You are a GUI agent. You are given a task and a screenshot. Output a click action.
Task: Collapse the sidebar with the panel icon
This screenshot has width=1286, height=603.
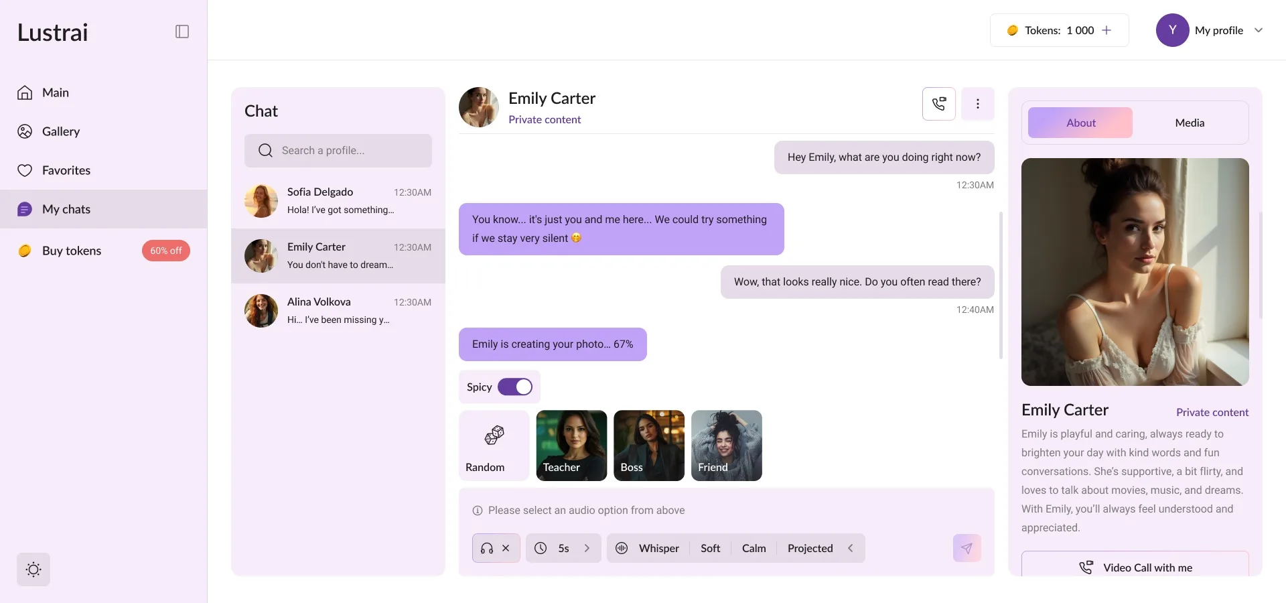tap(182, 31)
